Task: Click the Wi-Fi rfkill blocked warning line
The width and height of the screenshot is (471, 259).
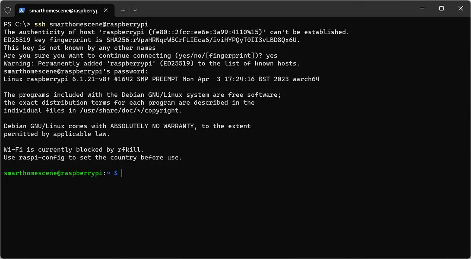Action: click(x=74, y=150)
